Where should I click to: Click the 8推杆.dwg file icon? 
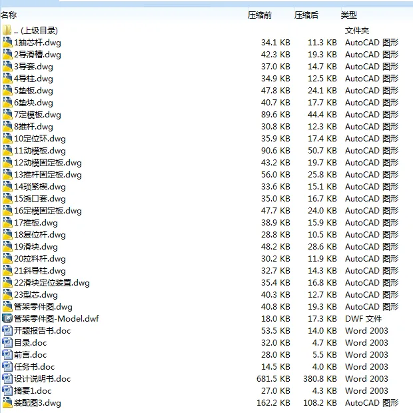click(x=7, y=126)
